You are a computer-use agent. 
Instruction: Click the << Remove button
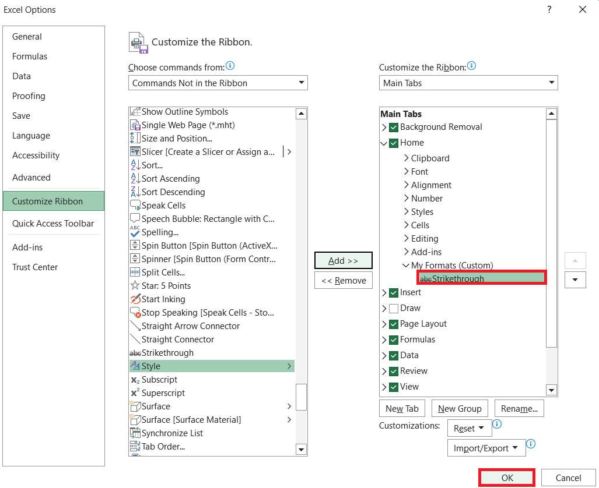coord(344,281)
